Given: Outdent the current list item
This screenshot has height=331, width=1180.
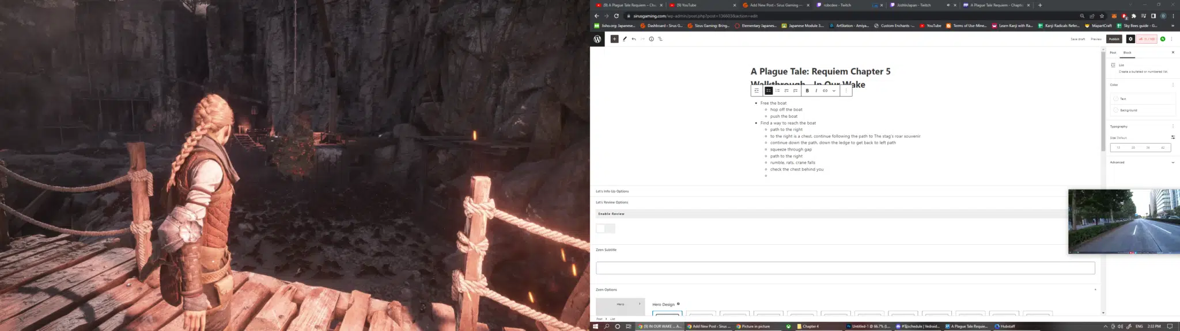Looking at the screenshot, I should click(786, 91).
